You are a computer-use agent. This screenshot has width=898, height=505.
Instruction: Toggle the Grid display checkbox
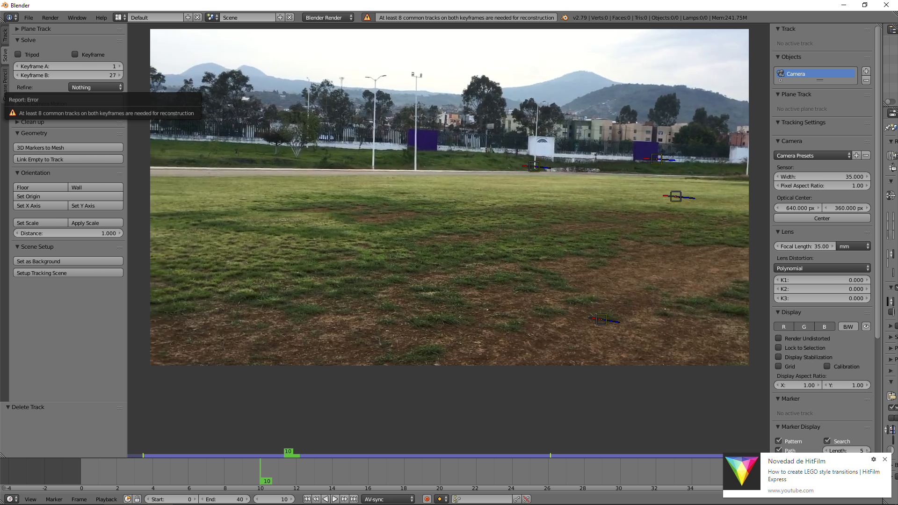(x=779, y=366)
